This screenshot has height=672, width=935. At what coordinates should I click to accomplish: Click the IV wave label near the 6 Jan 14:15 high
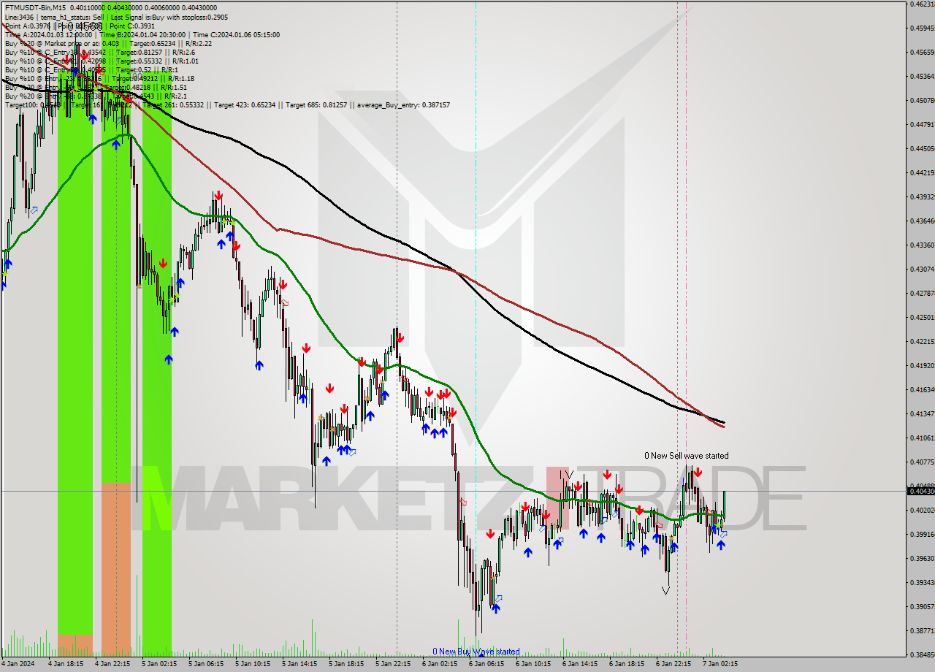pyautogui.click(x=566, y=475)
